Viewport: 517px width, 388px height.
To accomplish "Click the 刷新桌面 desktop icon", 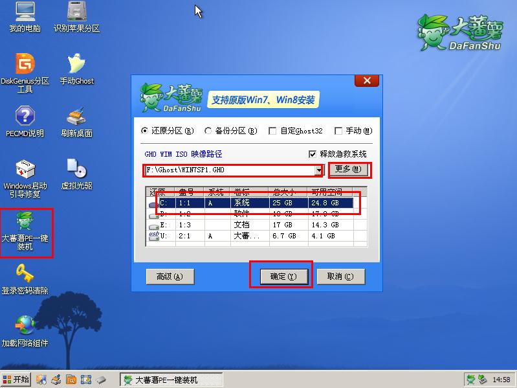I will pyautogui.click(x=77, y=117).
